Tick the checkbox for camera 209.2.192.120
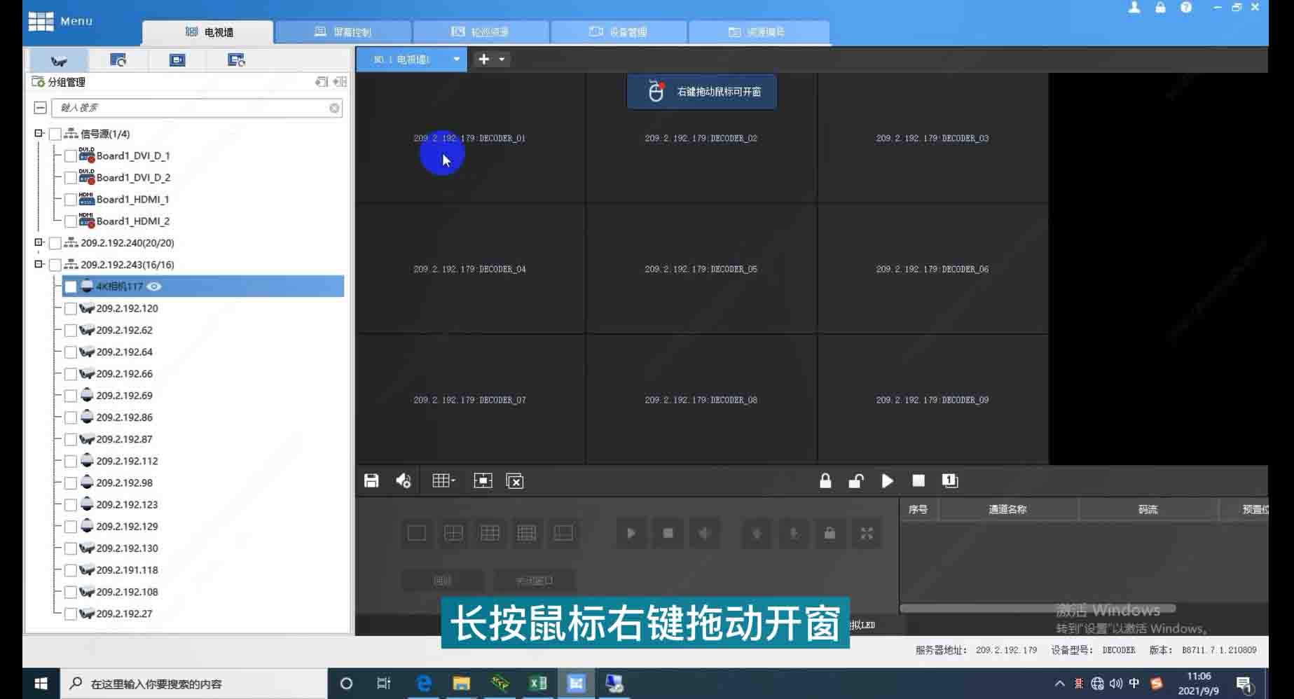This screenshot has width=1294, height=699. click(71, 308)
